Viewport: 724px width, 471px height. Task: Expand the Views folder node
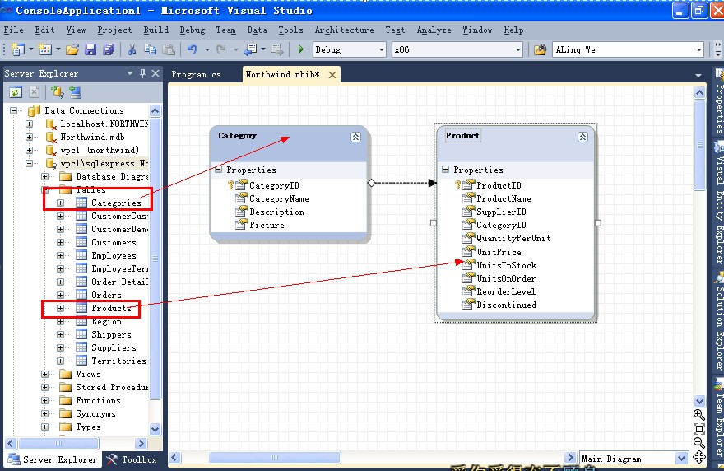pyautogui.click(x=44, y=374)
